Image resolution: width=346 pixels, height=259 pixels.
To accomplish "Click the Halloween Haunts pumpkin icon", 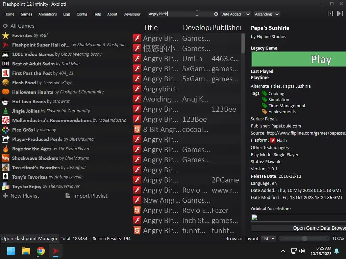I will (5, 92).
